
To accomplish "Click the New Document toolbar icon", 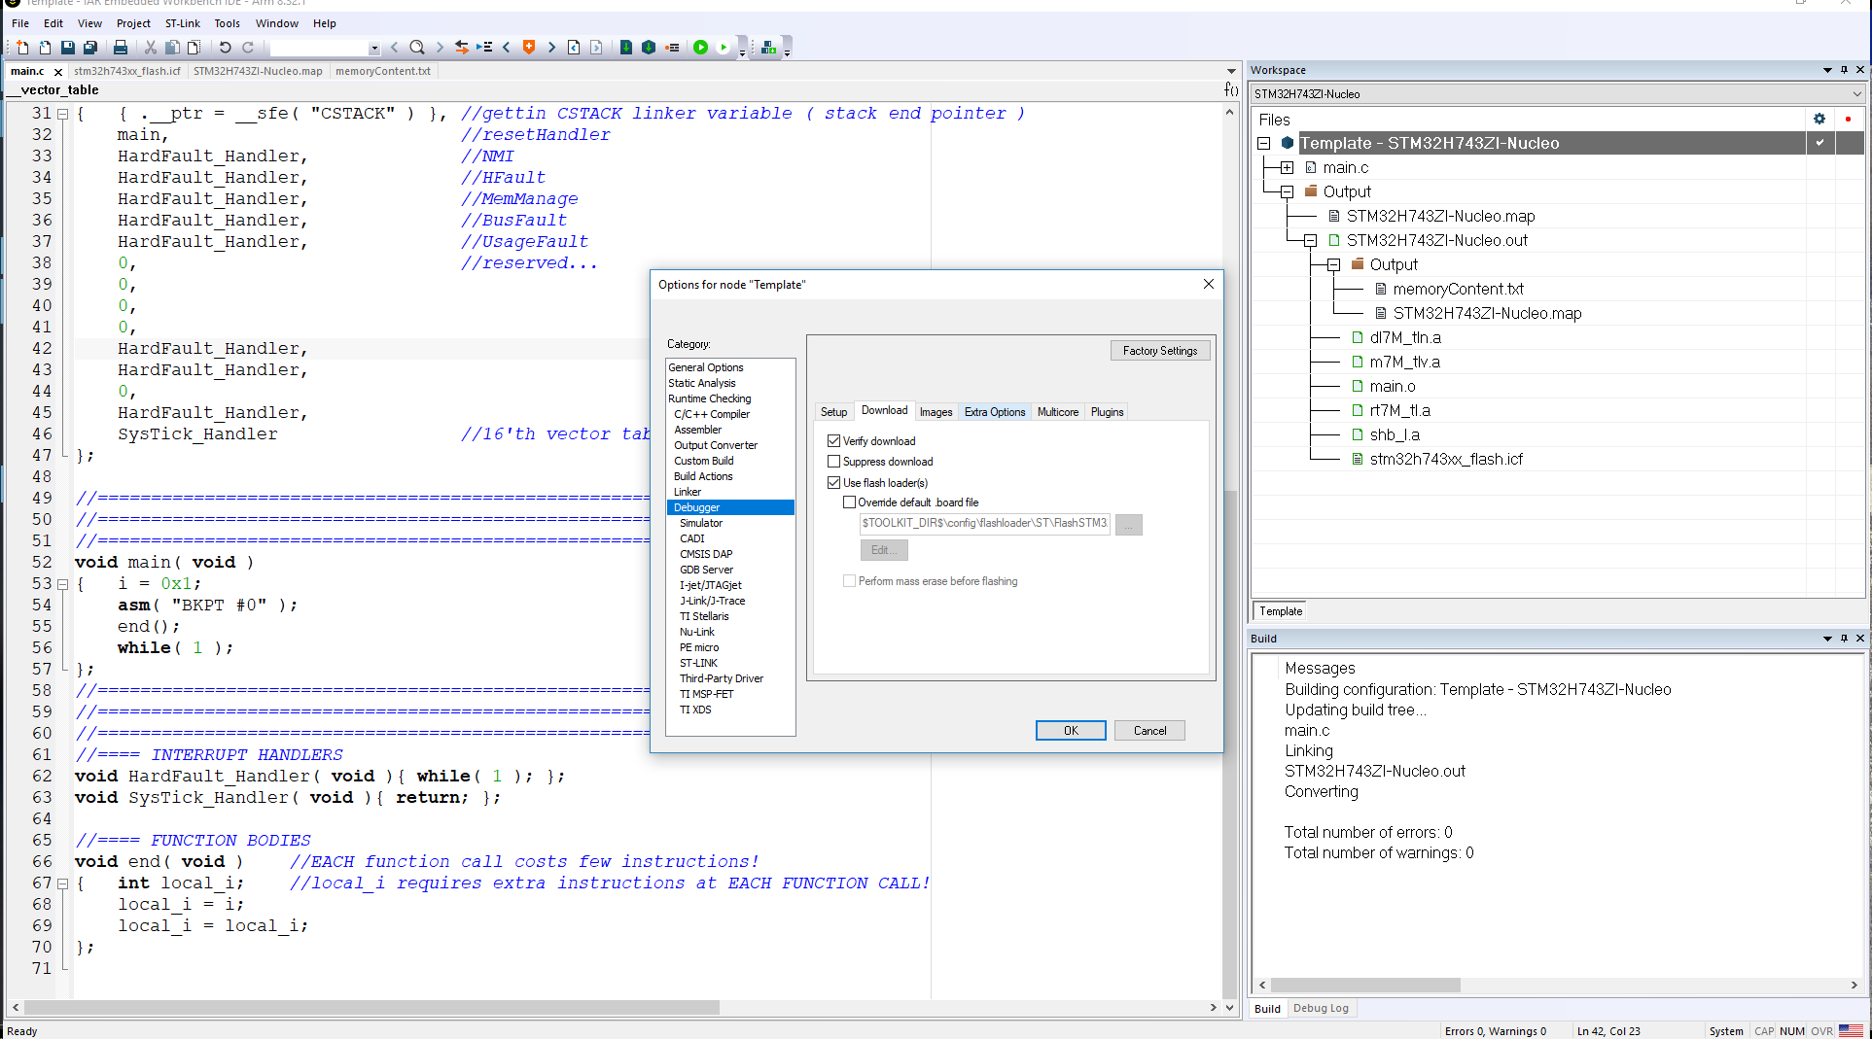I will click(x=22, y=47).
